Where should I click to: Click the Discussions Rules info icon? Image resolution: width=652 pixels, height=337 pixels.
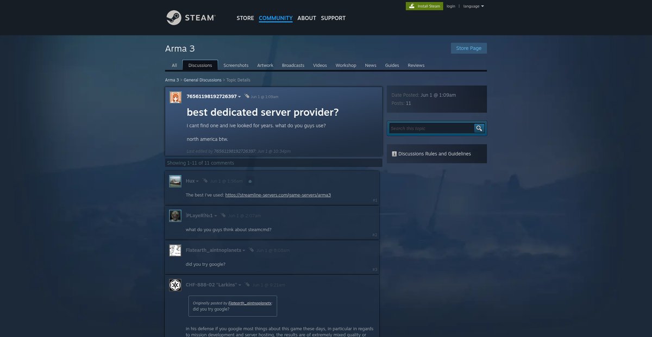[x=394, y=154]
